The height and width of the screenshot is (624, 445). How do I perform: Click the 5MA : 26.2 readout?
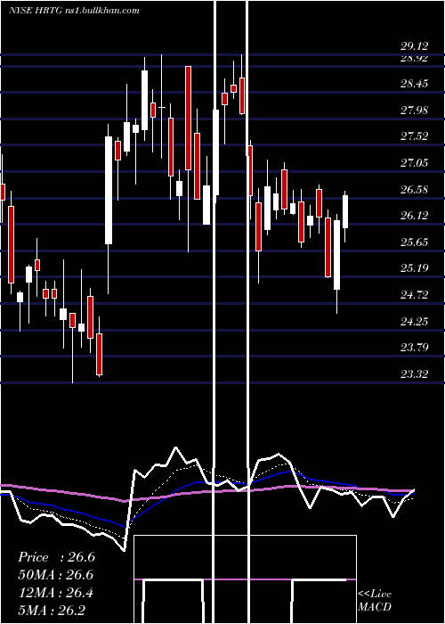(52, 611)
